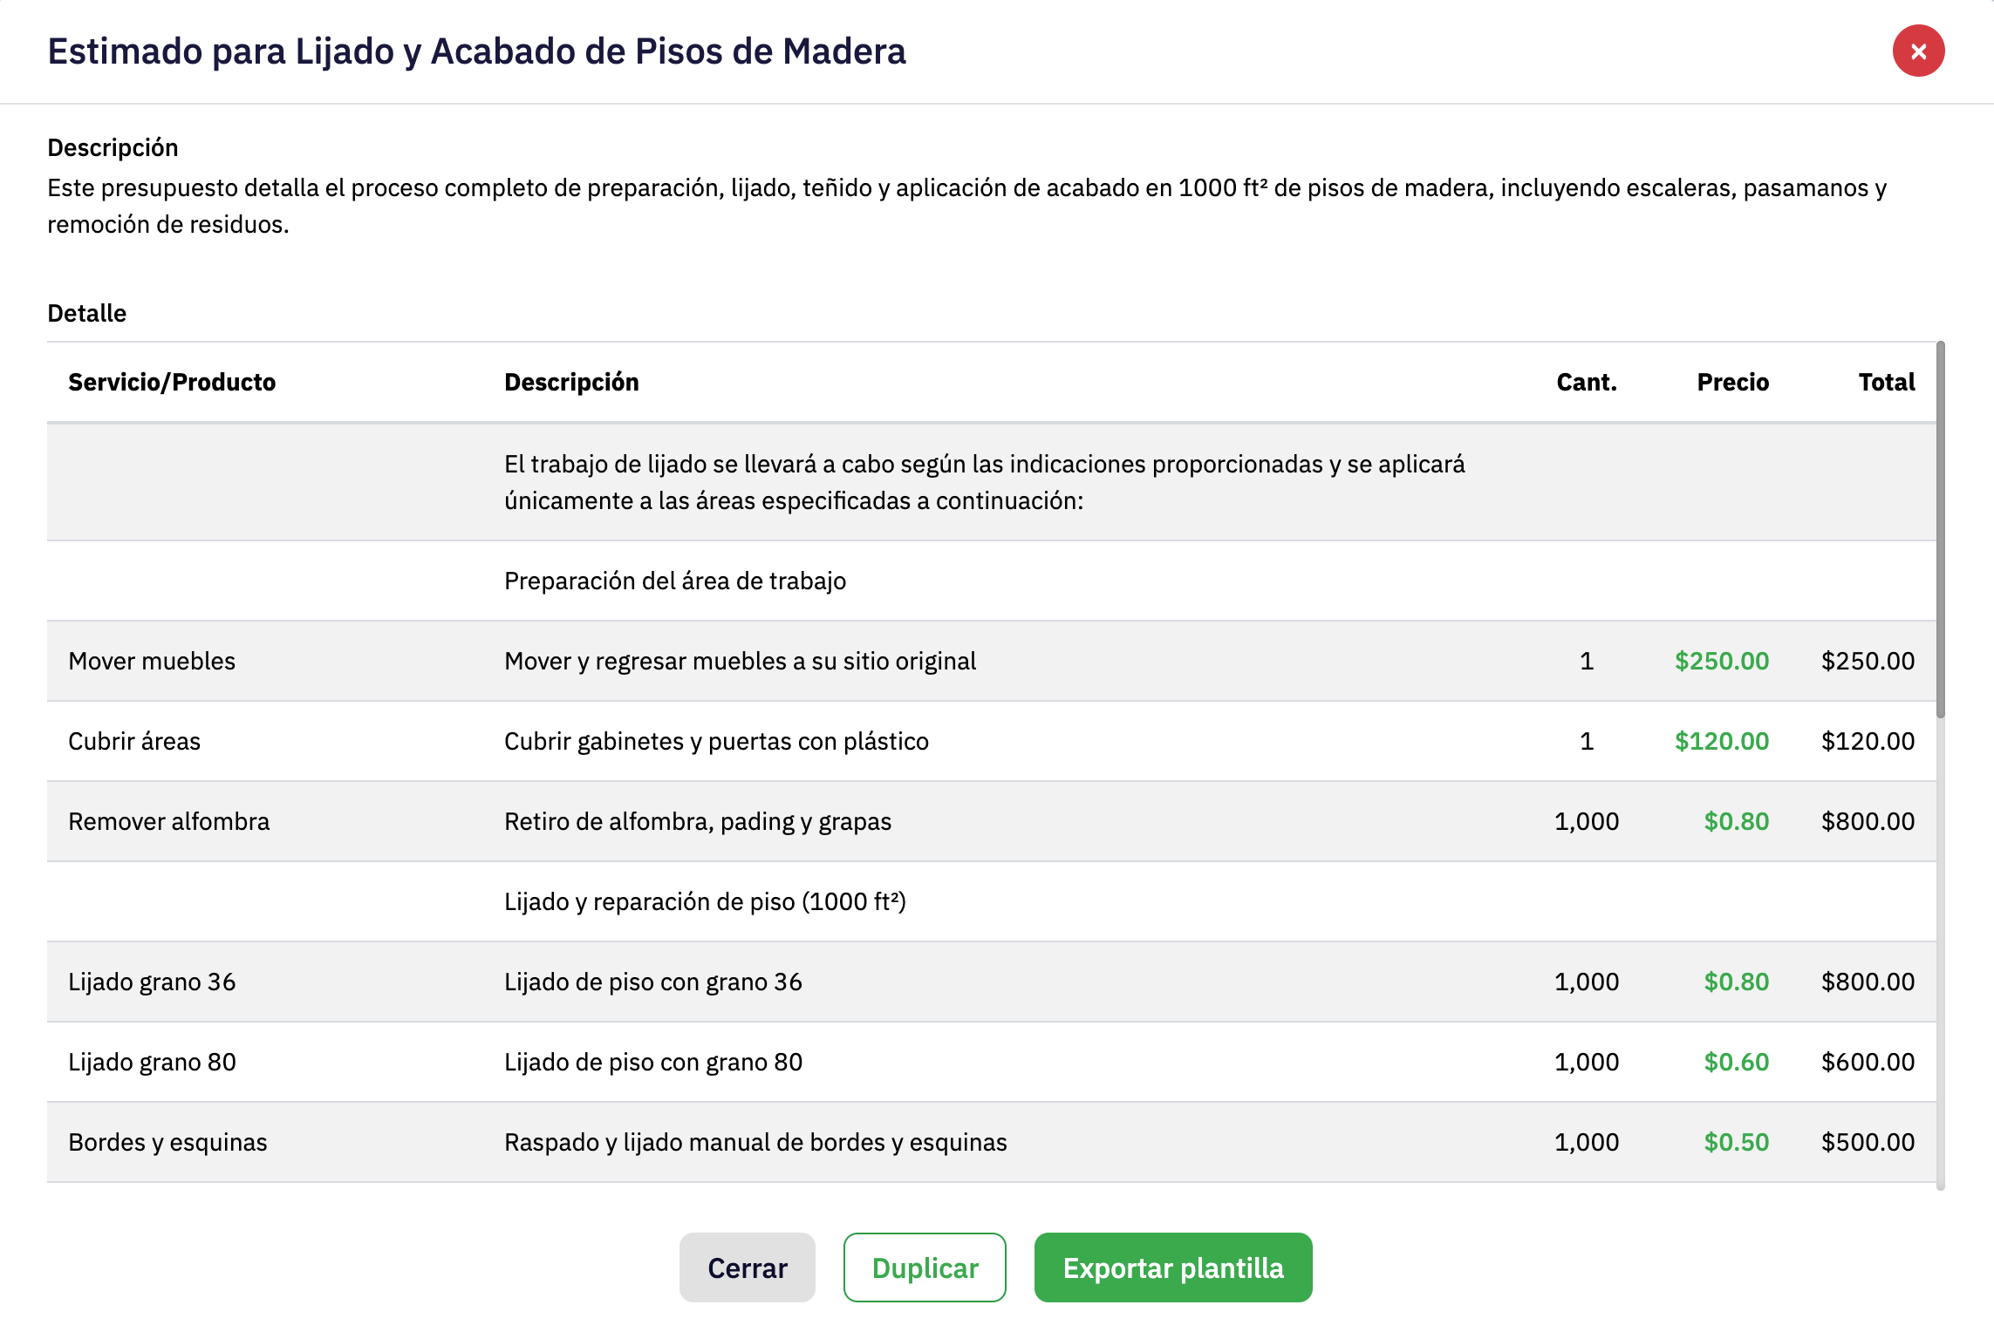The height and width of the screenshot is (1332, 1994).
Task: Click the $0.80 price for Remover alfombra
Action: (1736, 821)
